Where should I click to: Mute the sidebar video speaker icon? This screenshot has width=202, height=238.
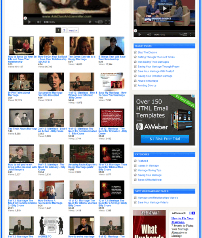pos(149,35)
